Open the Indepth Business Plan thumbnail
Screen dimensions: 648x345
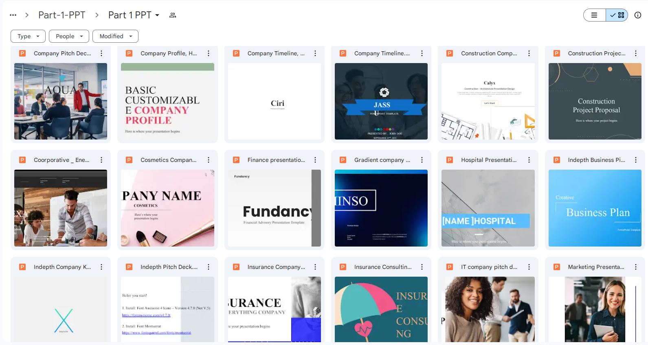pyautogui.click(x=595, y=208)
